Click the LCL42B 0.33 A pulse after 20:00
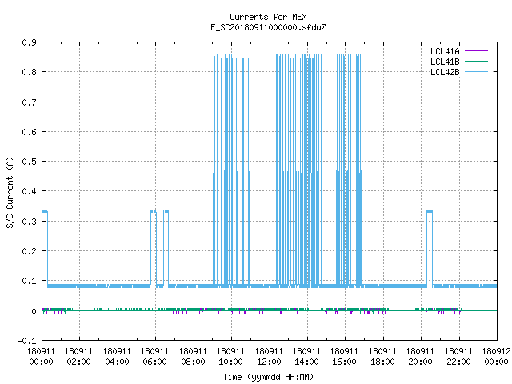Screen dimensions: 512x384 coord(430,248)
